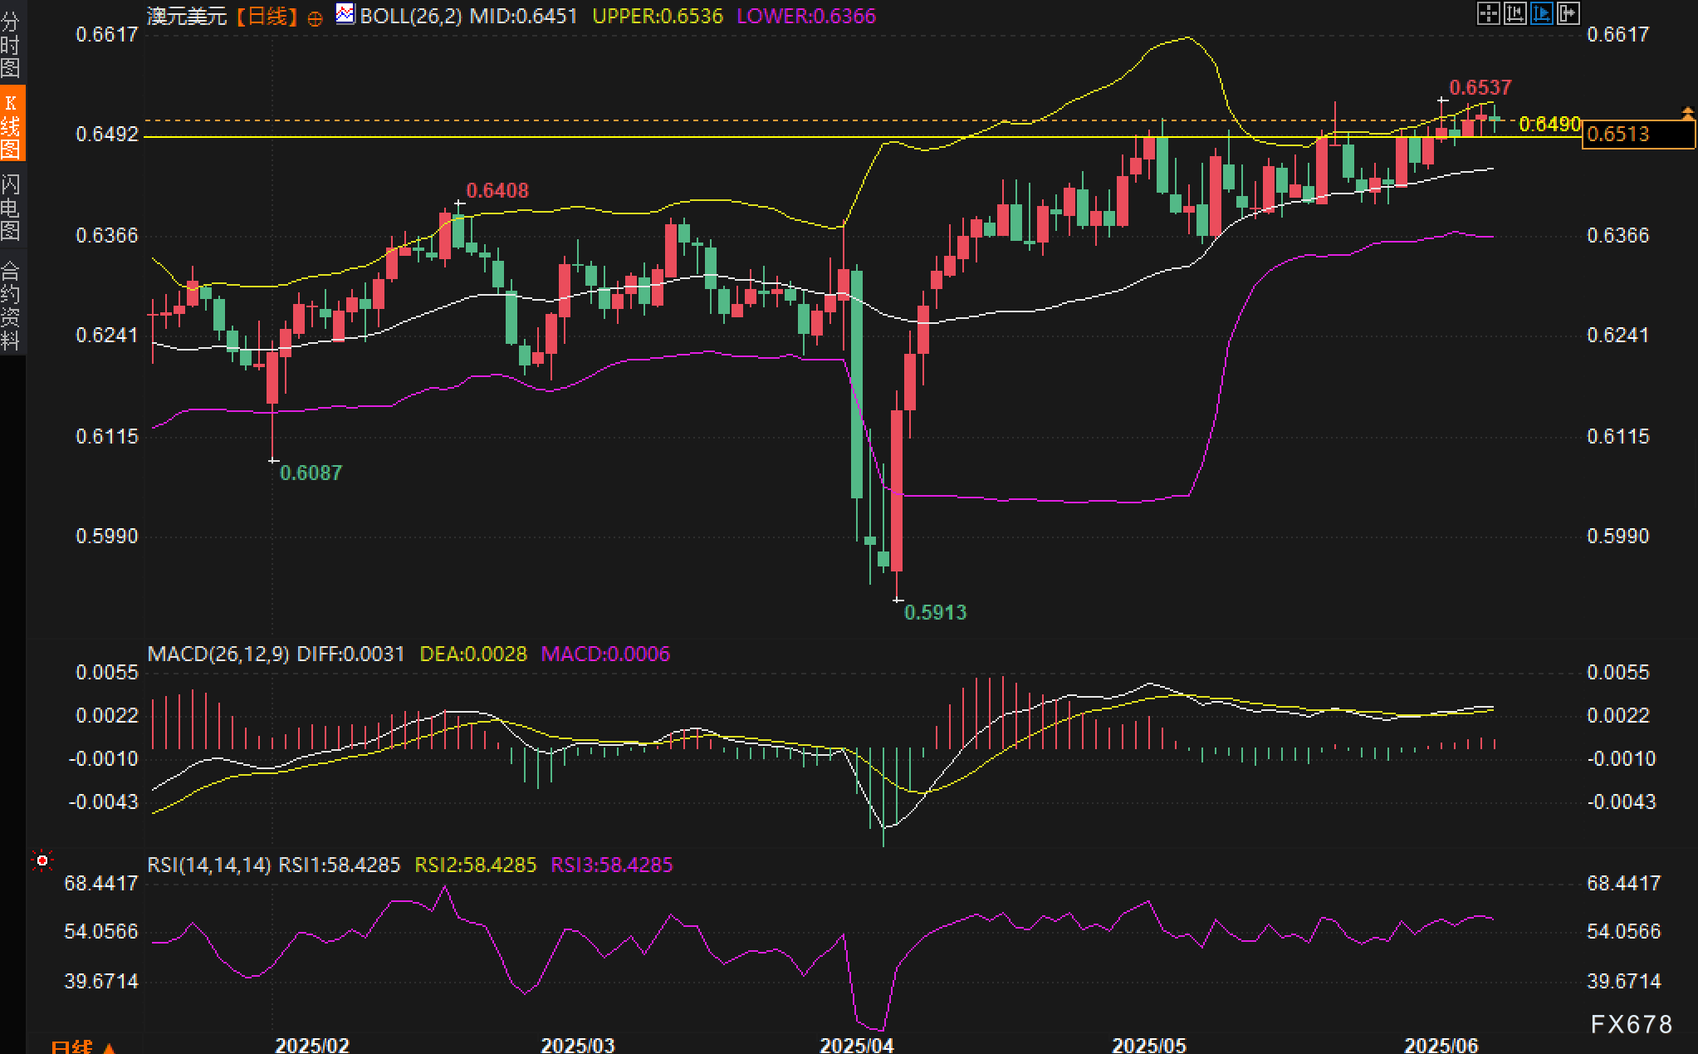The height and width of the screenshot is (1054, 1698).
Task: Click the 2025/04 date marker on time axis
Action: [856, 1045]
